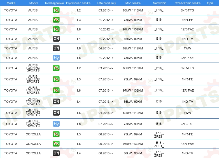Viewport: 219px width, 158px height.
Task: Click 82kW / 112KM in plain Auris row
Action: click(x=133, y=48)
